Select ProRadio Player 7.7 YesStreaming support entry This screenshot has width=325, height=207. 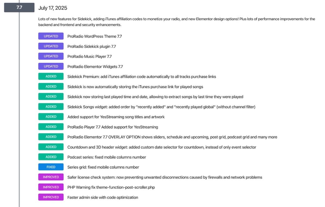pos(112,127)
